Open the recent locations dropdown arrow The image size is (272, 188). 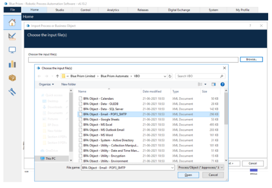(52, 76)
